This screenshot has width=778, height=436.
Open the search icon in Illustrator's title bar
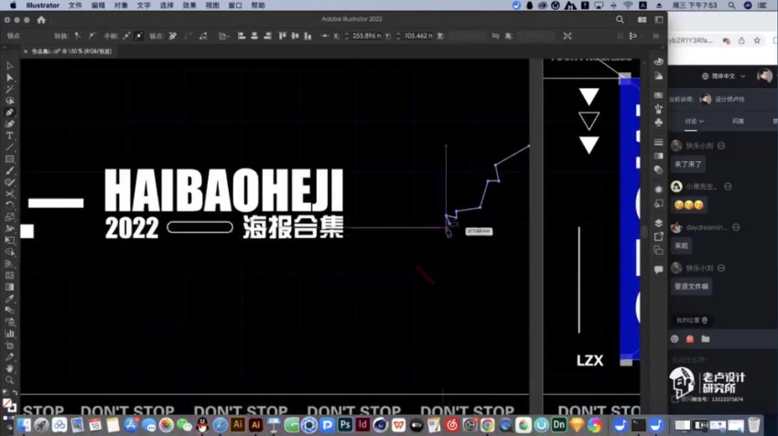click(621, 19)
